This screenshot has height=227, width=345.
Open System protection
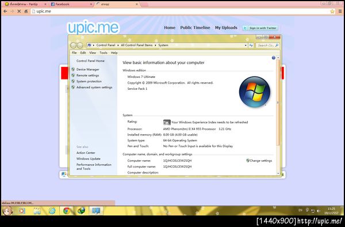[89, 81]
